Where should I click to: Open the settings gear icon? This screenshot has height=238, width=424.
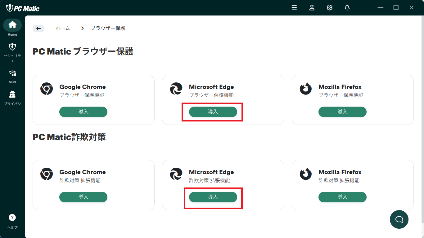330,8
